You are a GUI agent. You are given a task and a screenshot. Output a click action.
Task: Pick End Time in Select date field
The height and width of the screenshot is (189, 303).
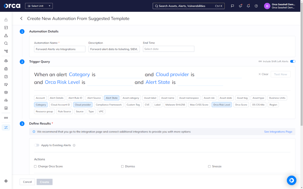click(169, 49)
